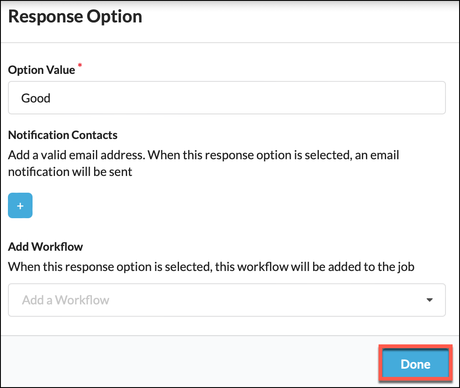Viewport: 460px width, 388px height.
Task: Click inside the field containing Good
Action: click(226, 98)
